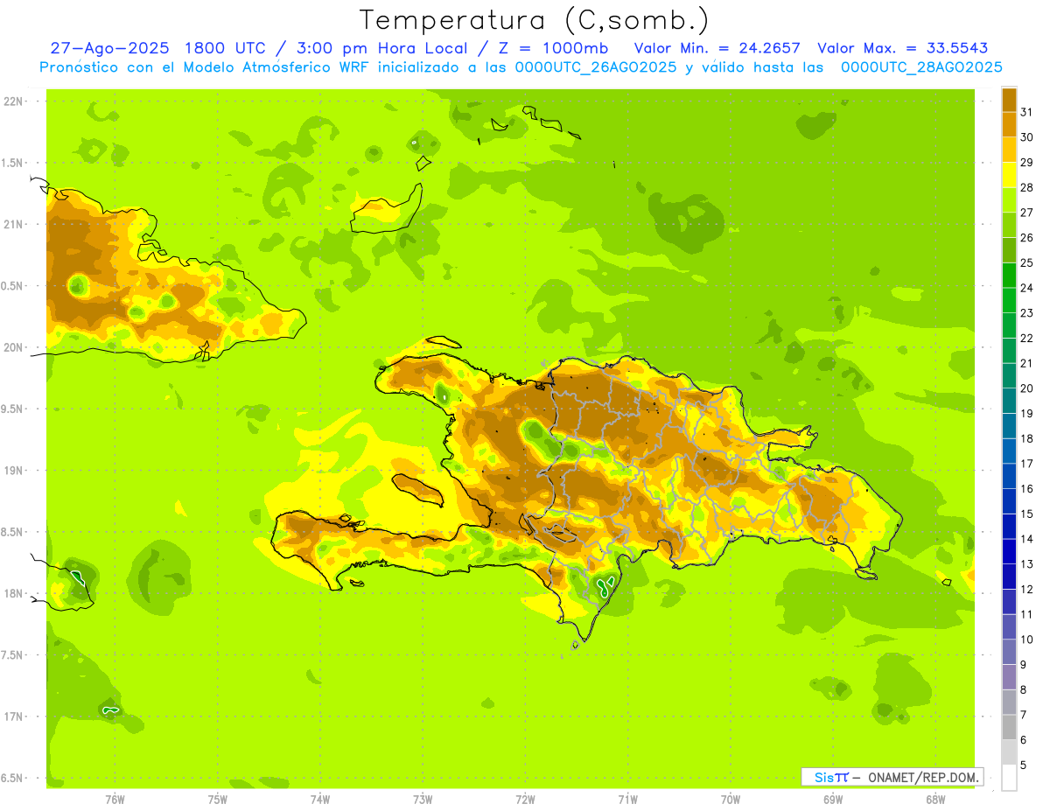Click the '28' colorbar value label
Viewport: 1050px width, 811px height.
[1026, 187]
